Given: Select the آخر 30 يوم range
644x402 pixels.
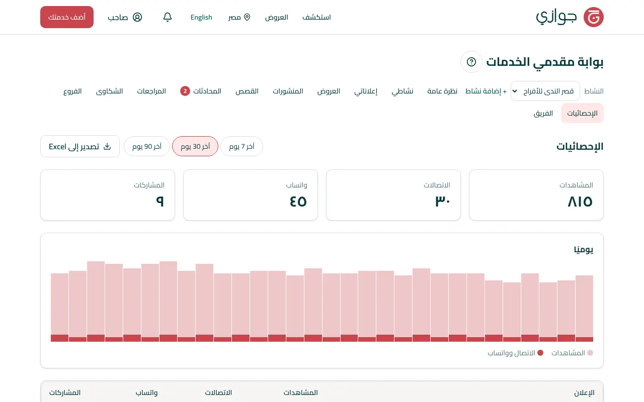Looking at the screenshot, I should coord(195,146).
